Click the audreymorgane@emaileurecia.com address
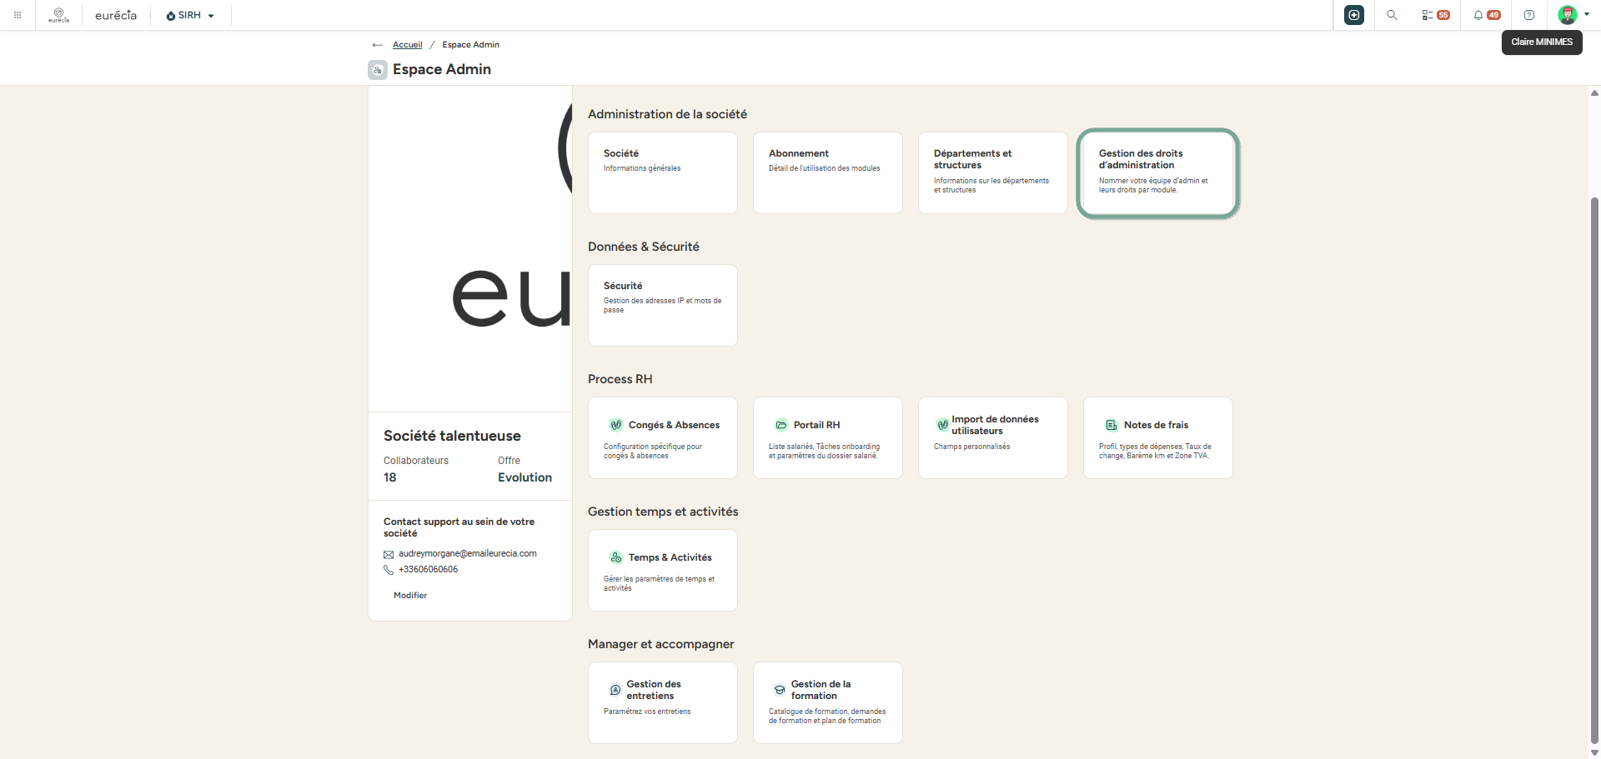The image size is (1601, 759). tap(468, 553)
